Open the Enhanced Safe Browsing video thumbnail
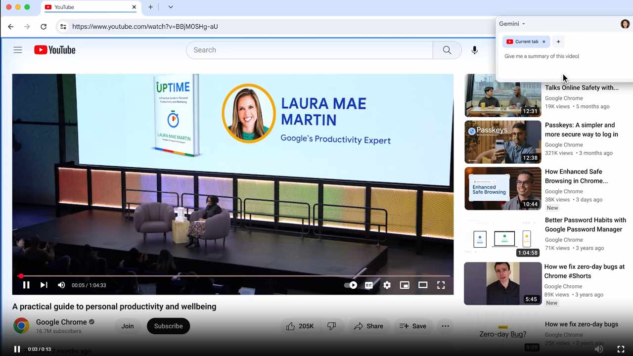The image size is (633, 356). click(503, 188)
